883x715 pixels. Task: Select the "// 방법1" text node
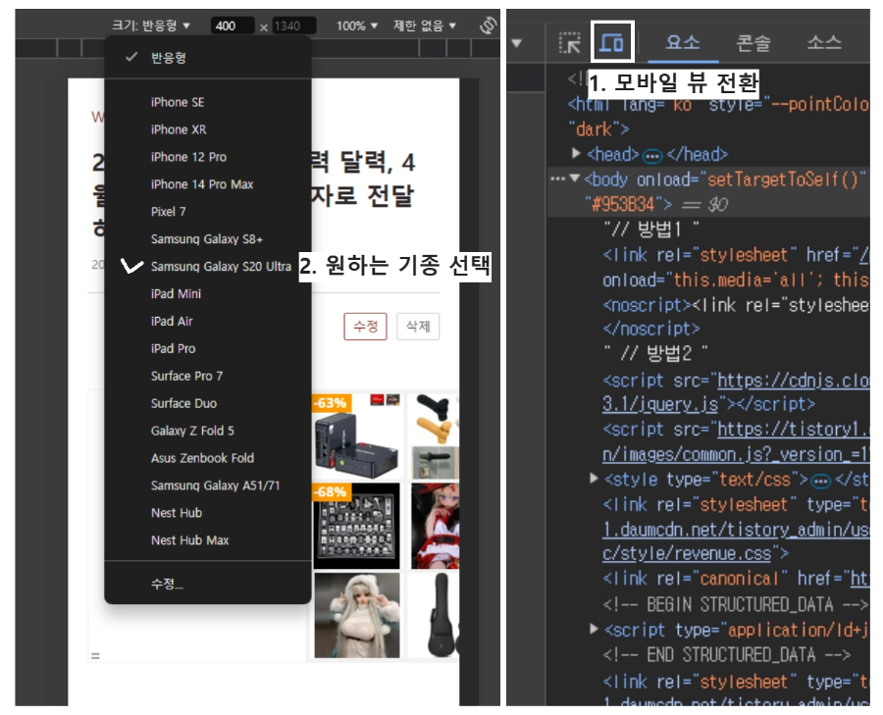(651, 230)
